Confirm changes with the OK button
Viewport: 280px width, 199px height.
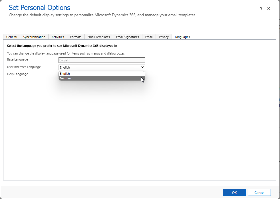(234, 192)
